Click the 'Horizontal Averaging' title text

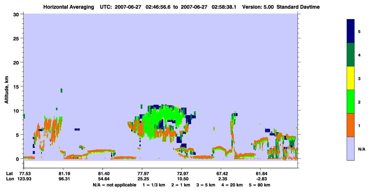coord(68,7)
